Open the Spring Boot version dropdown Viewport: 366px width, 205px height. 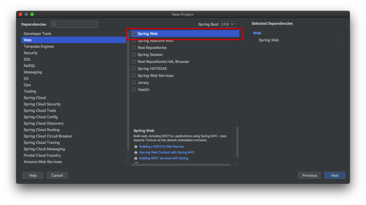pos(228,24)
